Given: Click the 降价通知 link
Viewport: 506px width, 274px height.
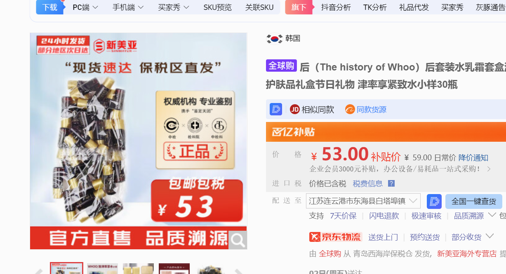Looking at the screenshot, I should coord(473,157).
